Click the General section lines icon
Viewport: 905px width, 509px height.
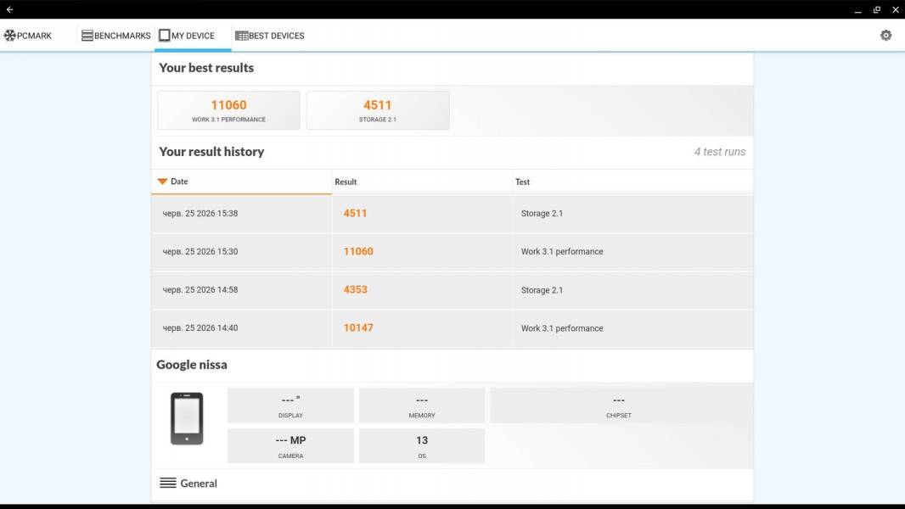[168, 483]
